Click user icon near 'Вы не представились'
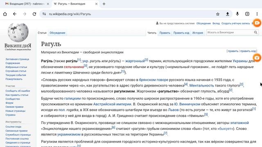This screenshot has width=262, height=147. [157, 23]
